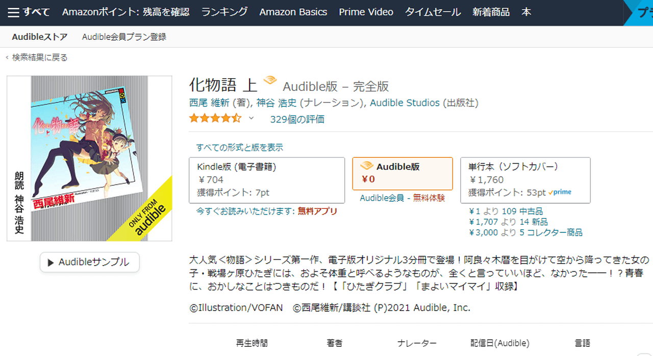Select the Audible版 format option
653x356 pixels.
click(402, 173)
